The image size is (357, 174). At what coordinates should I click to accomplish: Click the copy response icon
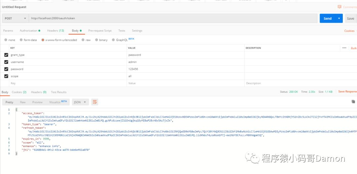click(x=353, y=102)
